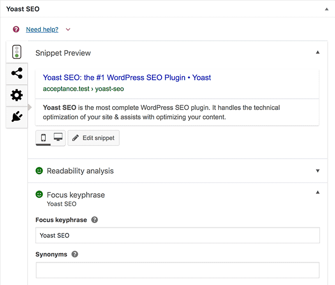Click the snippet title Yoast SEO: the #1 WordPress SEO Plugin
Screen dimensions: 335x285
coord(127,78)
